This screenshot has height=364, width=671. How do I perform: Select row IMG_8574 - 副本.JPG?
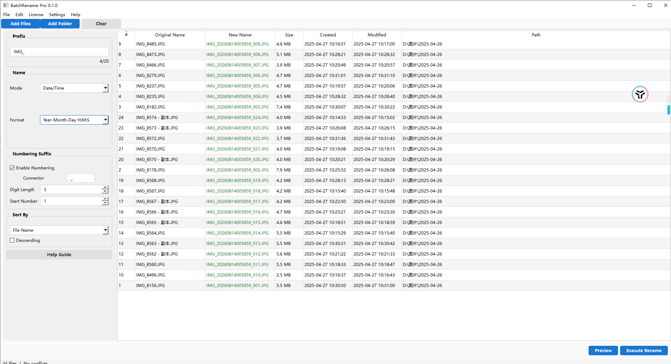[394, 118]
